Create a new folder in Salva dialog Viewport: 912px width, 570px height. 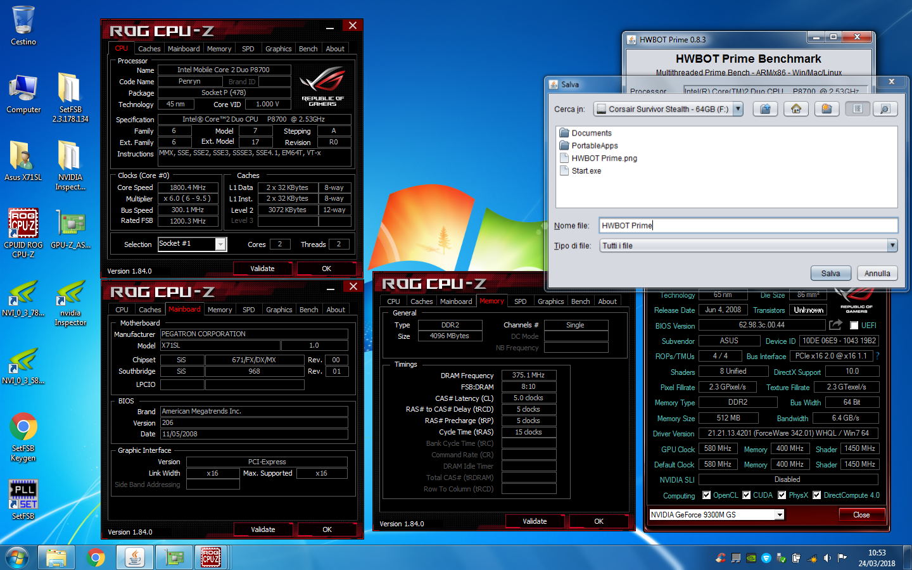[826, 109]
